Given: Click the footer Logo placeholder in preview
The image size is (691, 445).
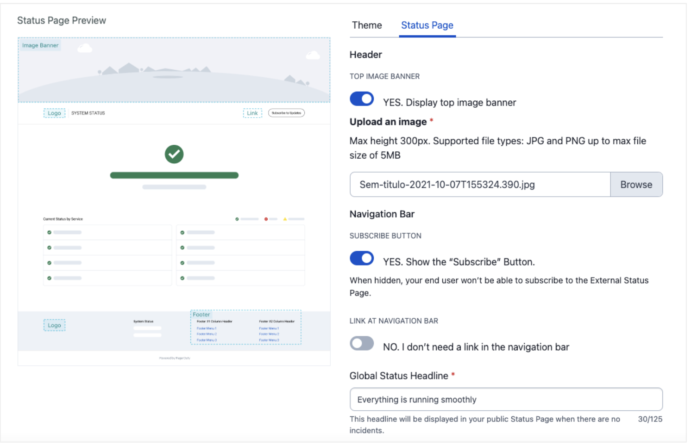Looking at the screenshot, I should [54, 325].
